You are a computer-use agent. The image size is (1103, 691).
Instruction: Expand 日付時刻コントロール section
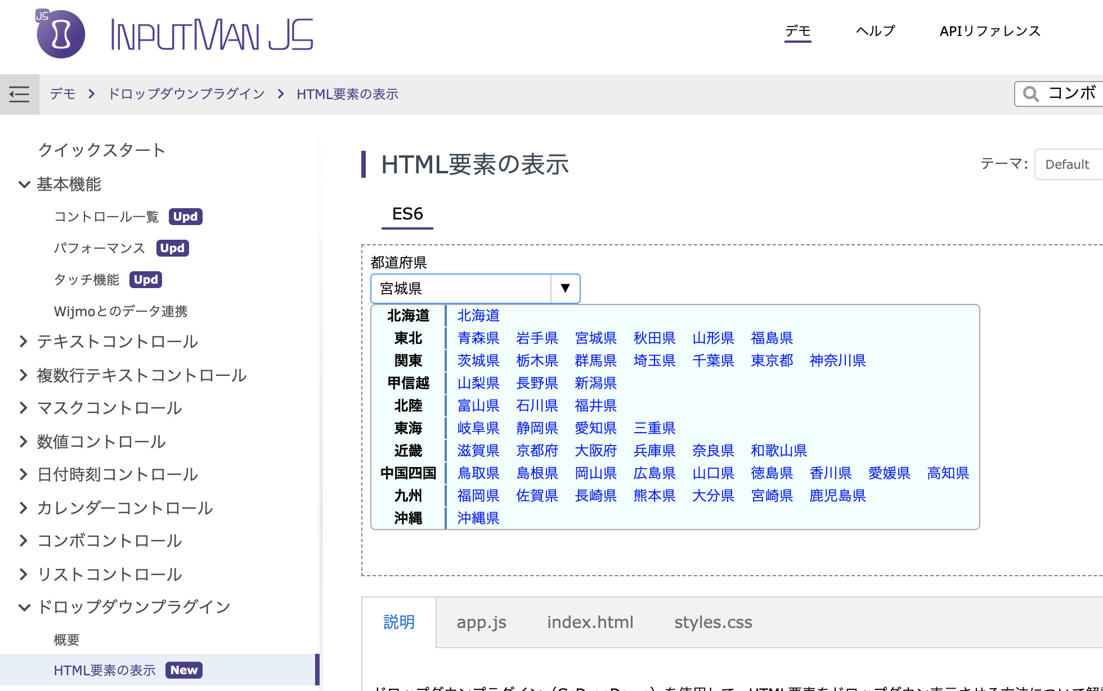(x=24, y=474)
